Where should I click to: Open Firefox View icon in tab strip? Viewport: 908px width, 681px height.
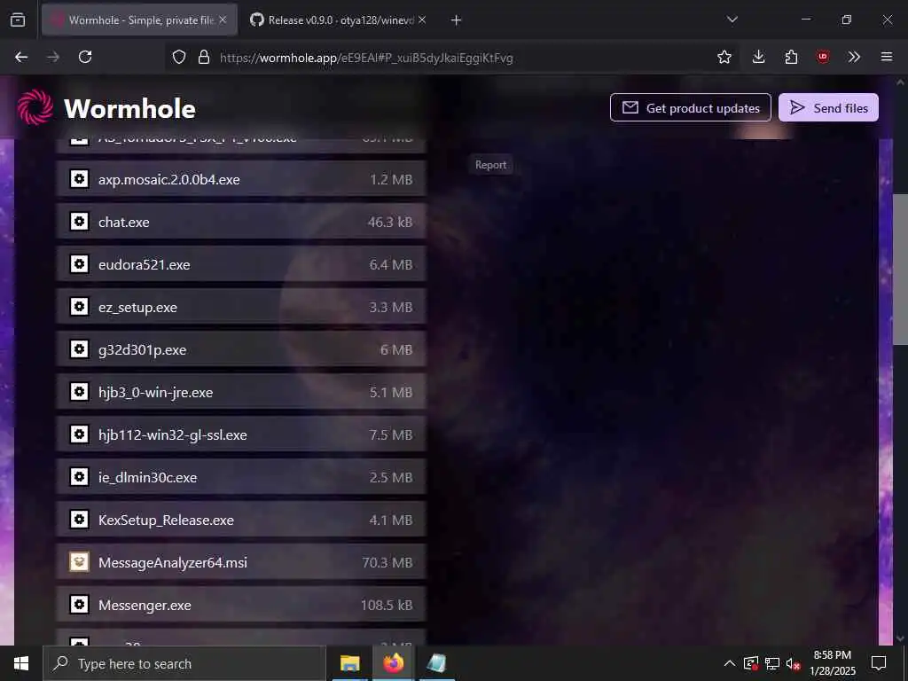click(x=18, y=20)
